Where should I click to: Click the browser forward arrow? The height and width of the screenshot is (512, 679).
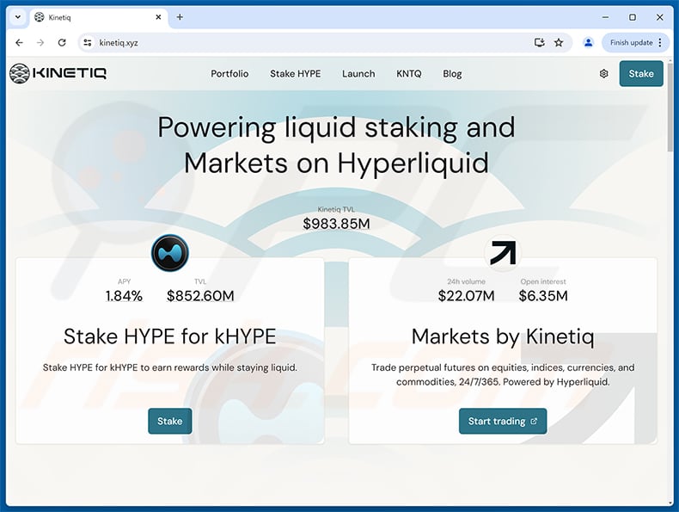40,42
